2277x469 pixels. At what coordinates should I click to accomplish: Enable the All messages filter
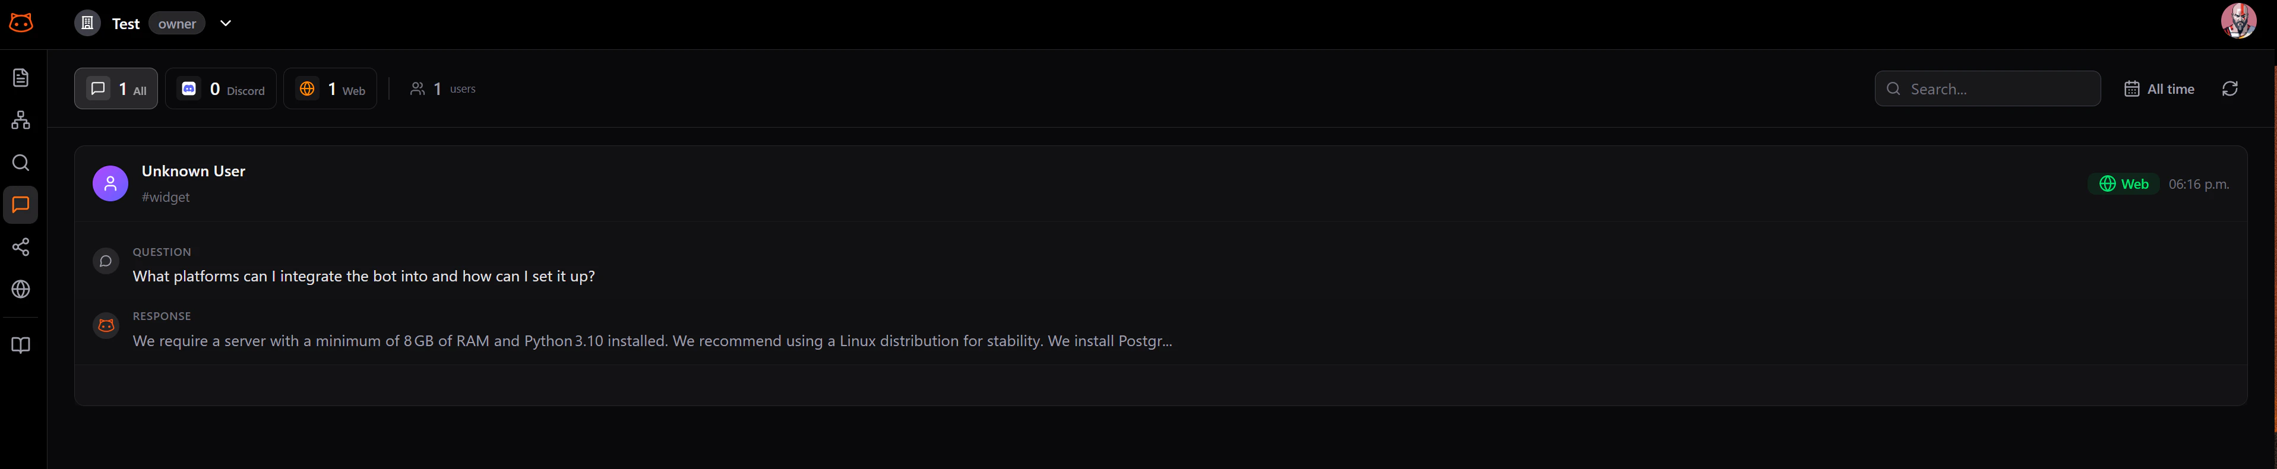(116, 88)
